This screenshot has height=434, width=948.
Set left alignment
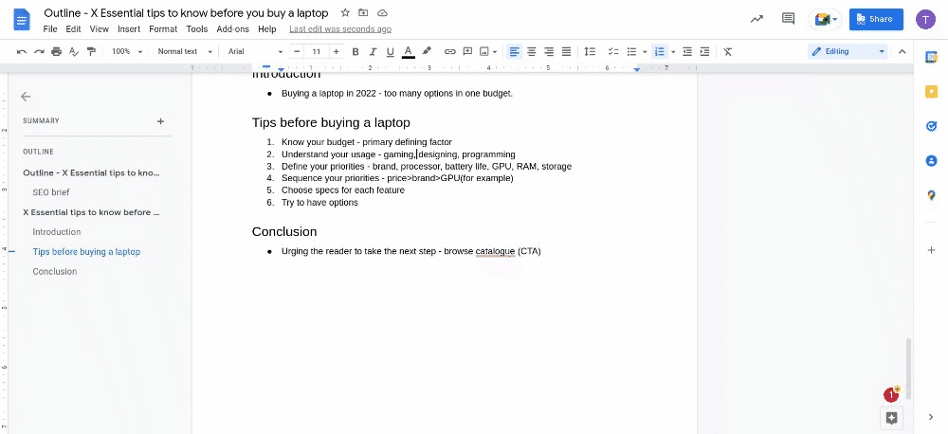[x=514, y=52]
